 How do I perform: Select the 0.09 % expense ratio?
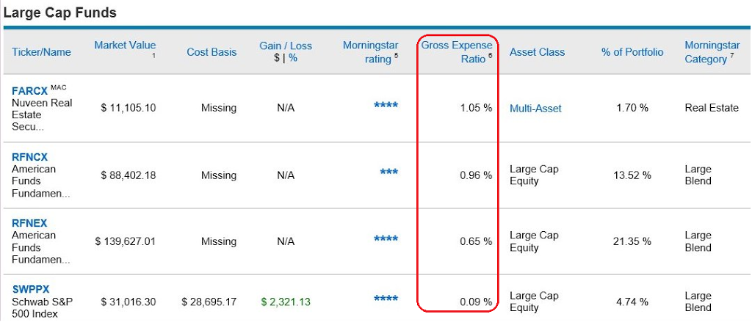coord(476,302)
